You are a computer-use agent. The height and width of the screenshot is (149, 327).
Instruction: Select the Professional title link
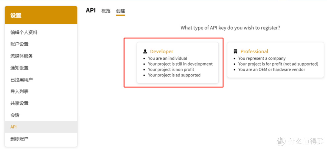(254, 51)
